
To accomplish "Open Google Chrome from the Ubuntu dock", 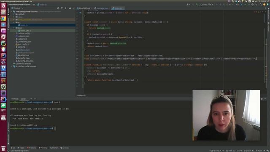I will (x=3, y=19).
